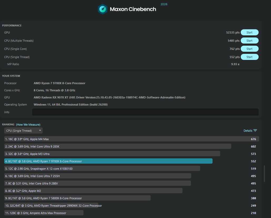Click the 552 pts single thread score

[235, 57]
